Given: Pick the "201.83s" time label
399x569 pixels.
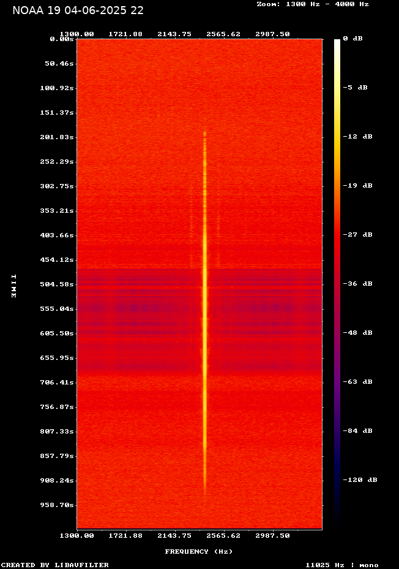Looking at the screenshot, I should click(x=57, y=137).
